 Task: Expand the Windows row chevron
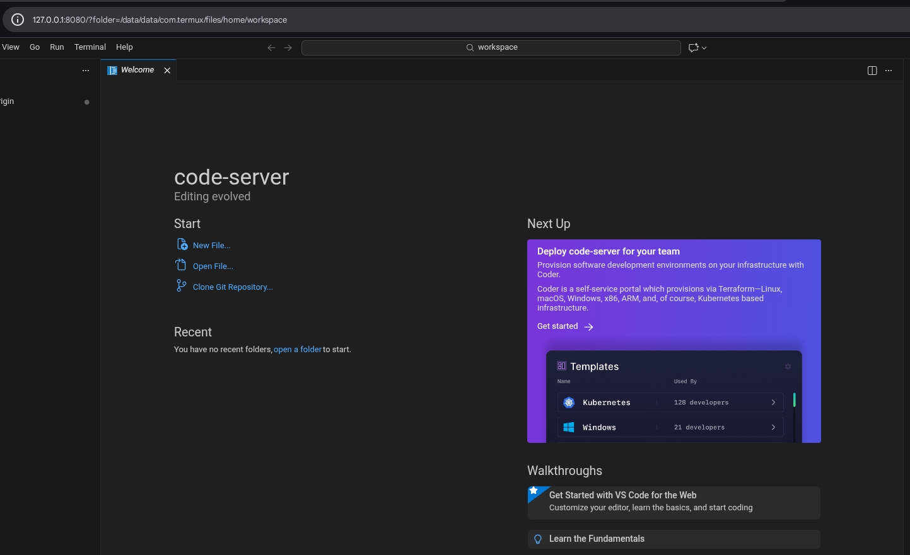pos(773,427)
